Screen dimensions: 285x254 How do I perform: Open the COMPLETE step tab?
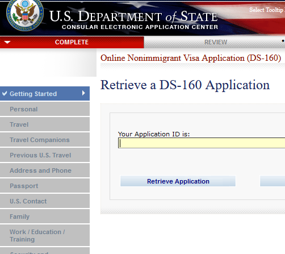72,42
